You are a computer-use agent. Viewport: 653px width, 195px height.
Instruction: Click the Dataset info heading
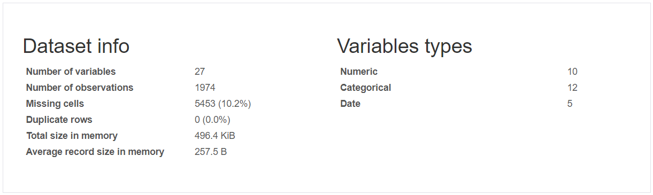tap(76, 46)
